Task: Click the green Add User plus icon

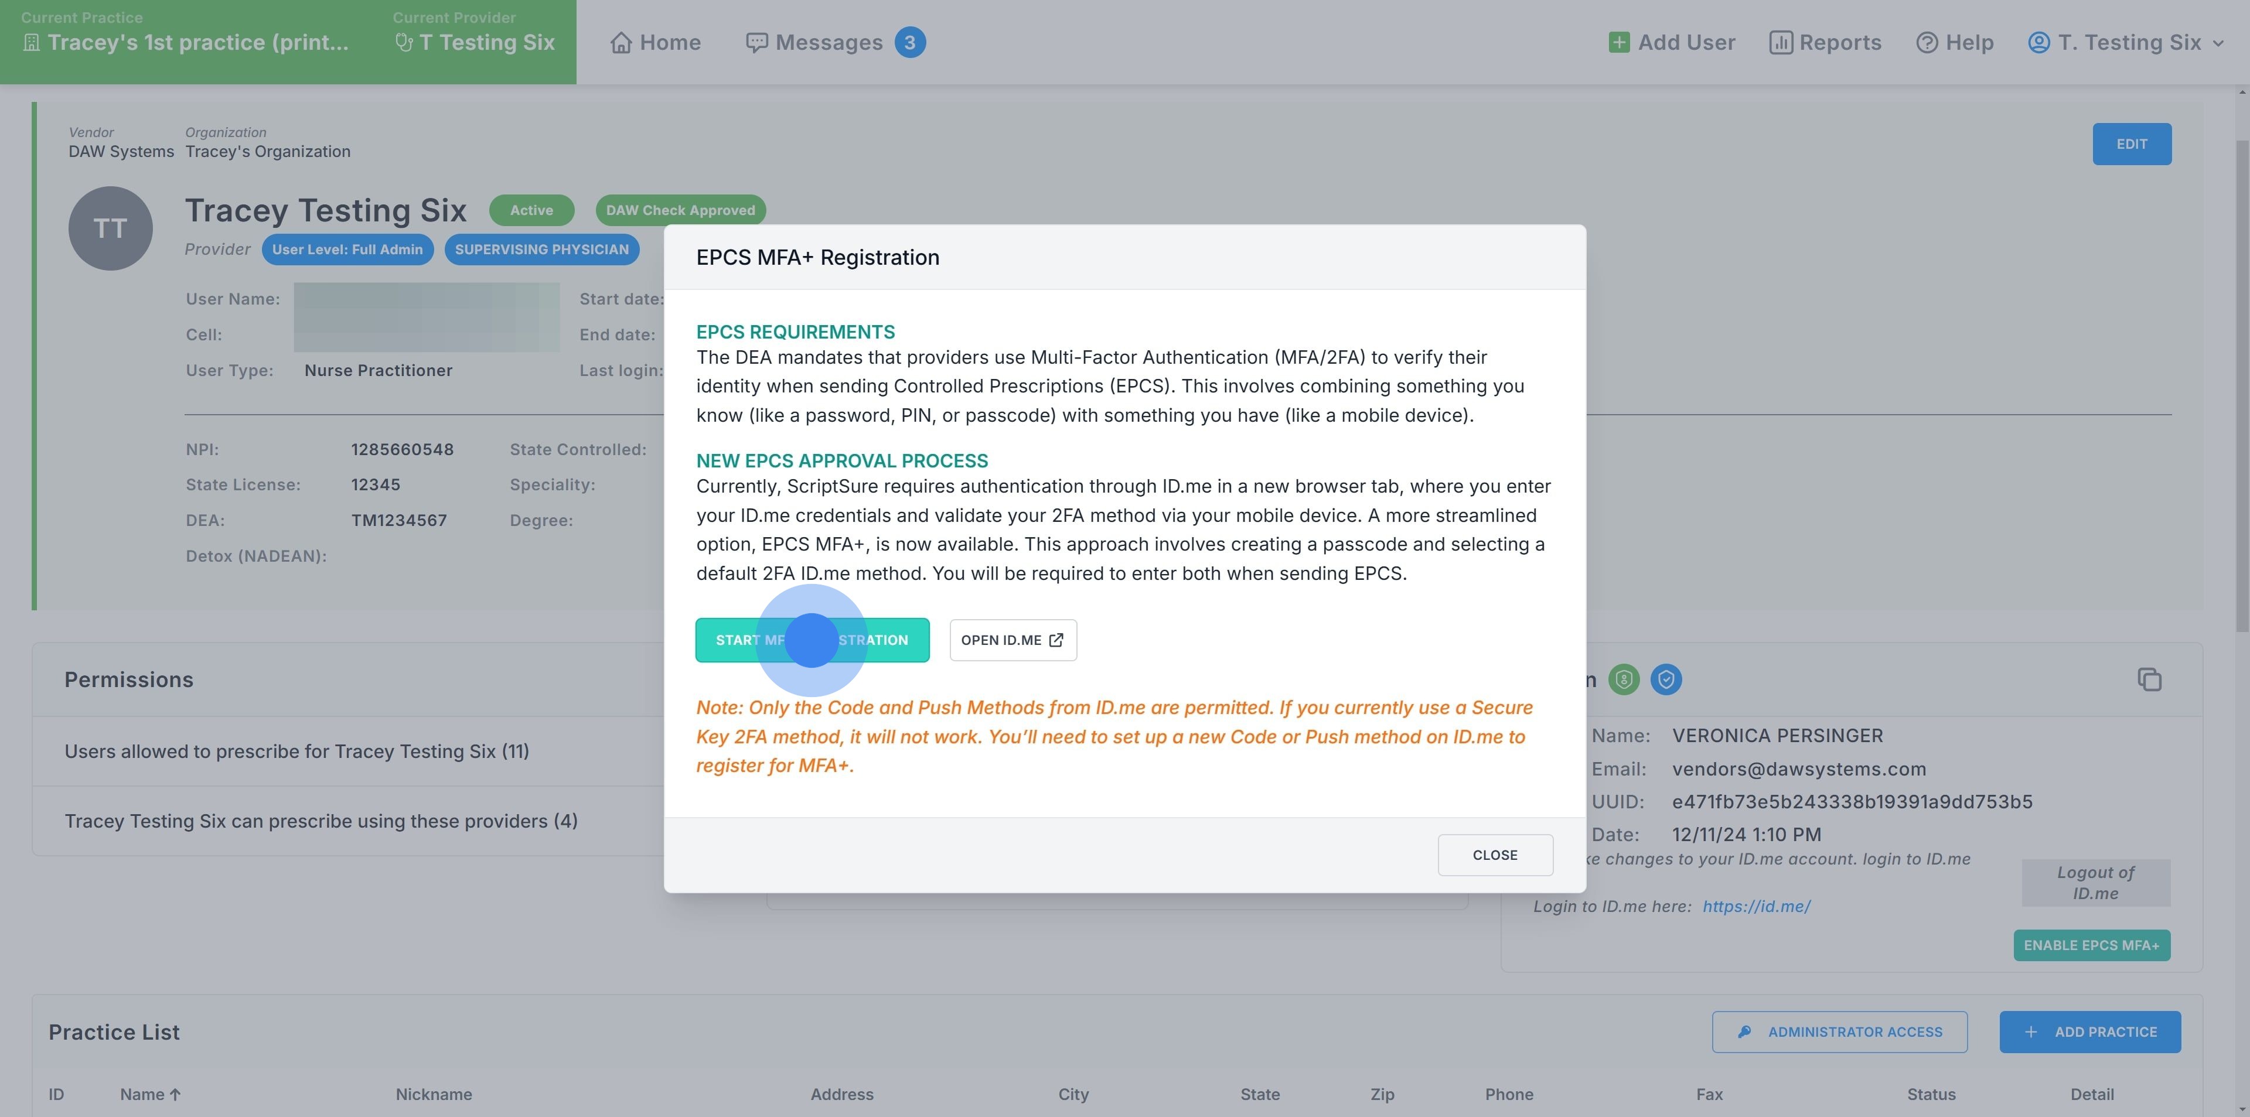Action: 1618,42
